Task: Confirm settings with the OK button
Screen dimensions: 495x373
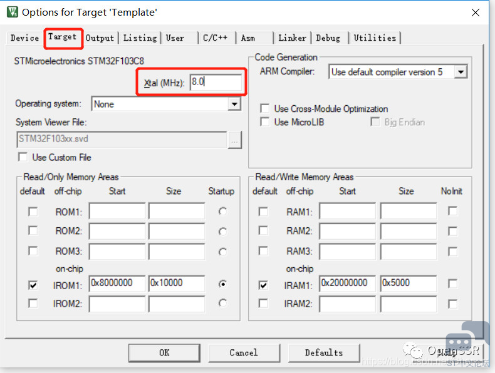Action: (164, 352)
